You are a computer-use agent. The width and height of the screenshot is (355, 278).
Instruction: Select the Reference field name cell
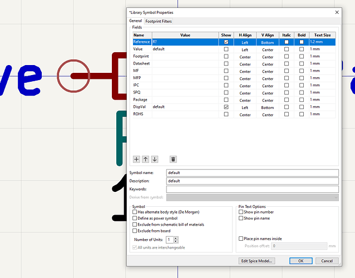point(142,42)
